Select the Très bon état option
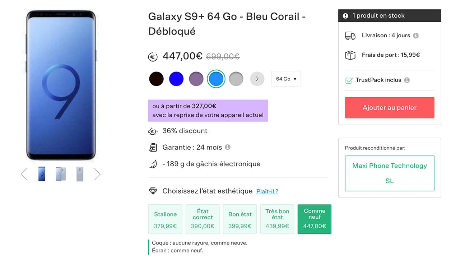This screenshot has width=451, height=265. click(277, 219)
